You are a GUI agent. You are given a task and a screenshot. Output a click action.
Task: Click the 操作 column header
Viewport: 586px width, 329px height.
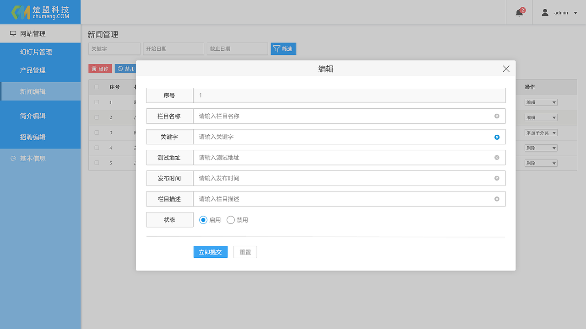tap(530, 87)
